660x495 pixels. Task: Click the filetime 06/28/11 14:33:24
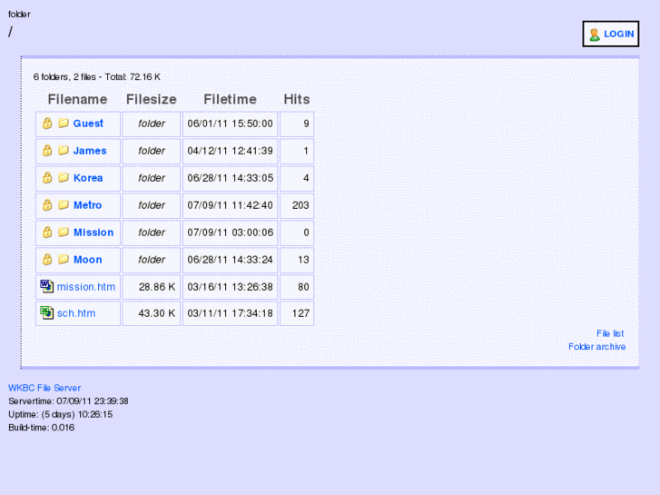[231, 260]
